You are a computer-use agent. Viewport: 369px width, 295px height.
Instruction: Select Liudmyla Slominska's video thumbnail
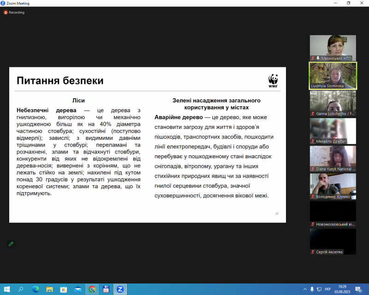point(333,75)
